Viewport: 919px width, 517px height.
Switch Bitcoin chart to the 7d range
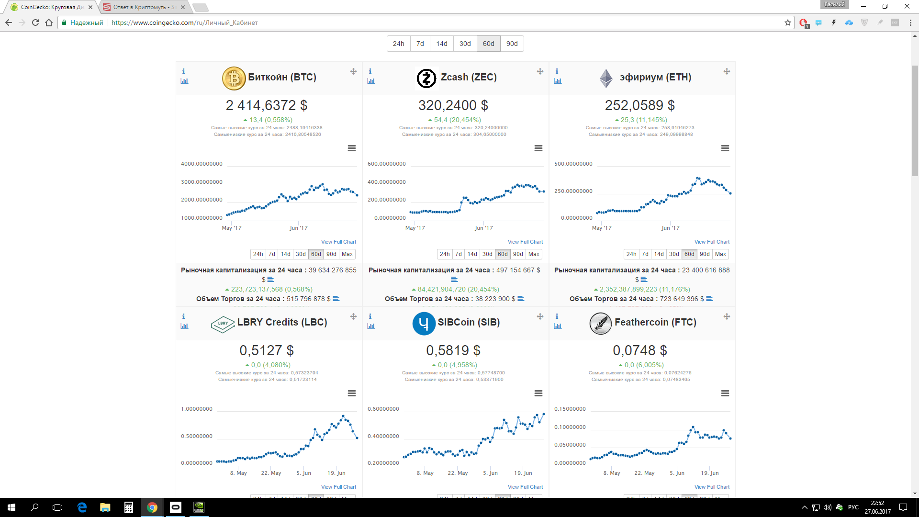271,254
